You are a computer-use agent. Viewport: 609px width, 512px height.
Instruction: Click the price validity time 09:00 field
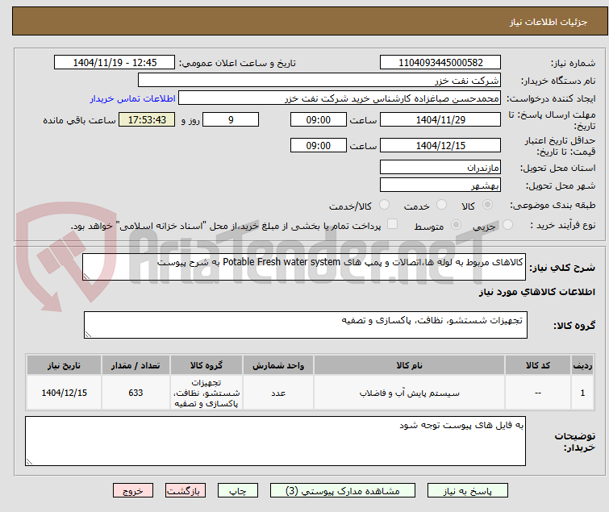(x=319, y=146)
